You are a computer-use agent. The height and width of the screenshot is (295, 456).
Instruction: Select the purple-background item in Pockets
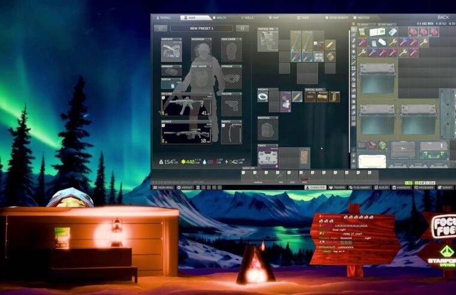click(286, 102)
